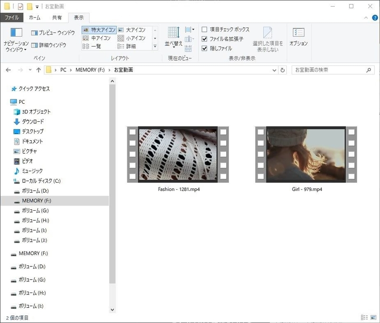Click お宝動画 in the address bar

pyautogui.click(x=123, y=70)
